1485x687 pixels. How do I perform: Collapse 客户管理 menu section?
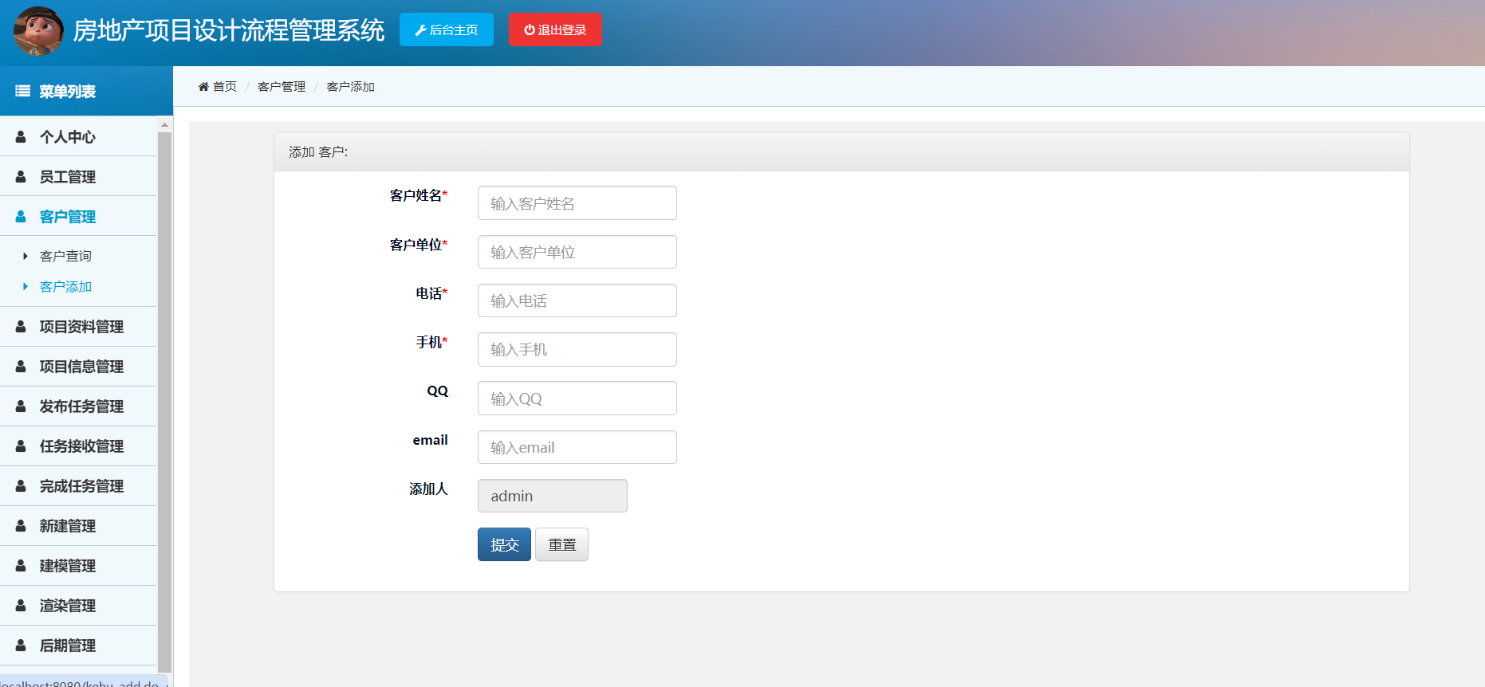pyautogui.click(x=78, y=216)
